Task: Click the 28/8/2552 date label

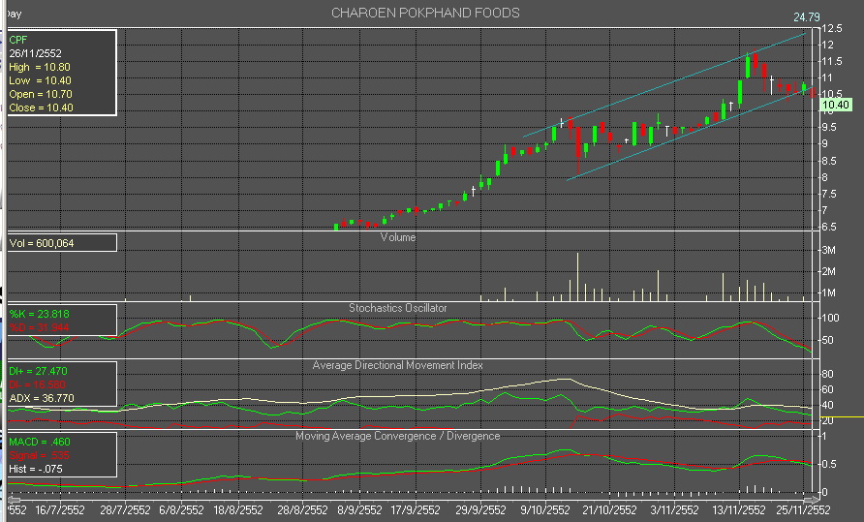Action: tap(302, 510)
